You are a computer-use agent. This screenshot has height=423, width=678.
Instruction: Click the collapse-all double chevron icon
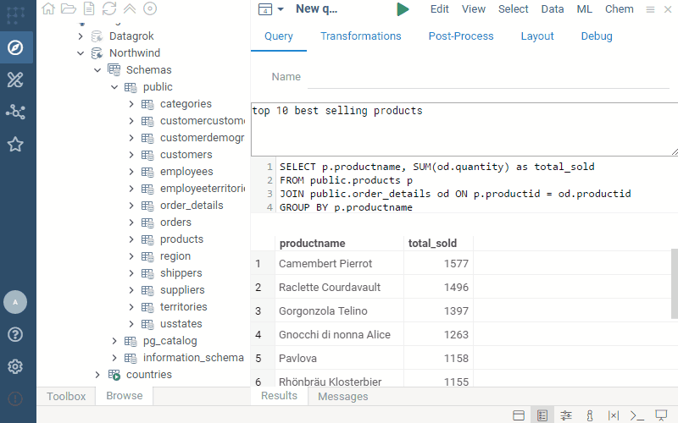[x=130, y=8]
